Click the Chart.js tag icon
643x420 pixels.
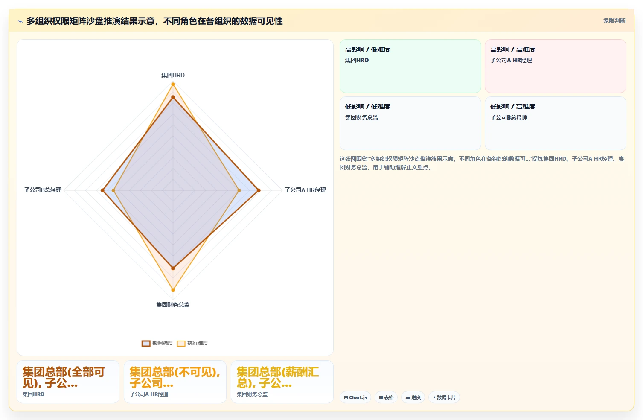click(346, 397)
